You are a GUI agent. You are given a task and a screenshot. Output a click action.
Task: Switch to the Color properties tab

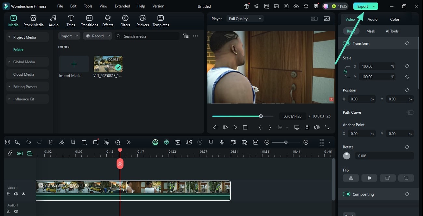395,19
